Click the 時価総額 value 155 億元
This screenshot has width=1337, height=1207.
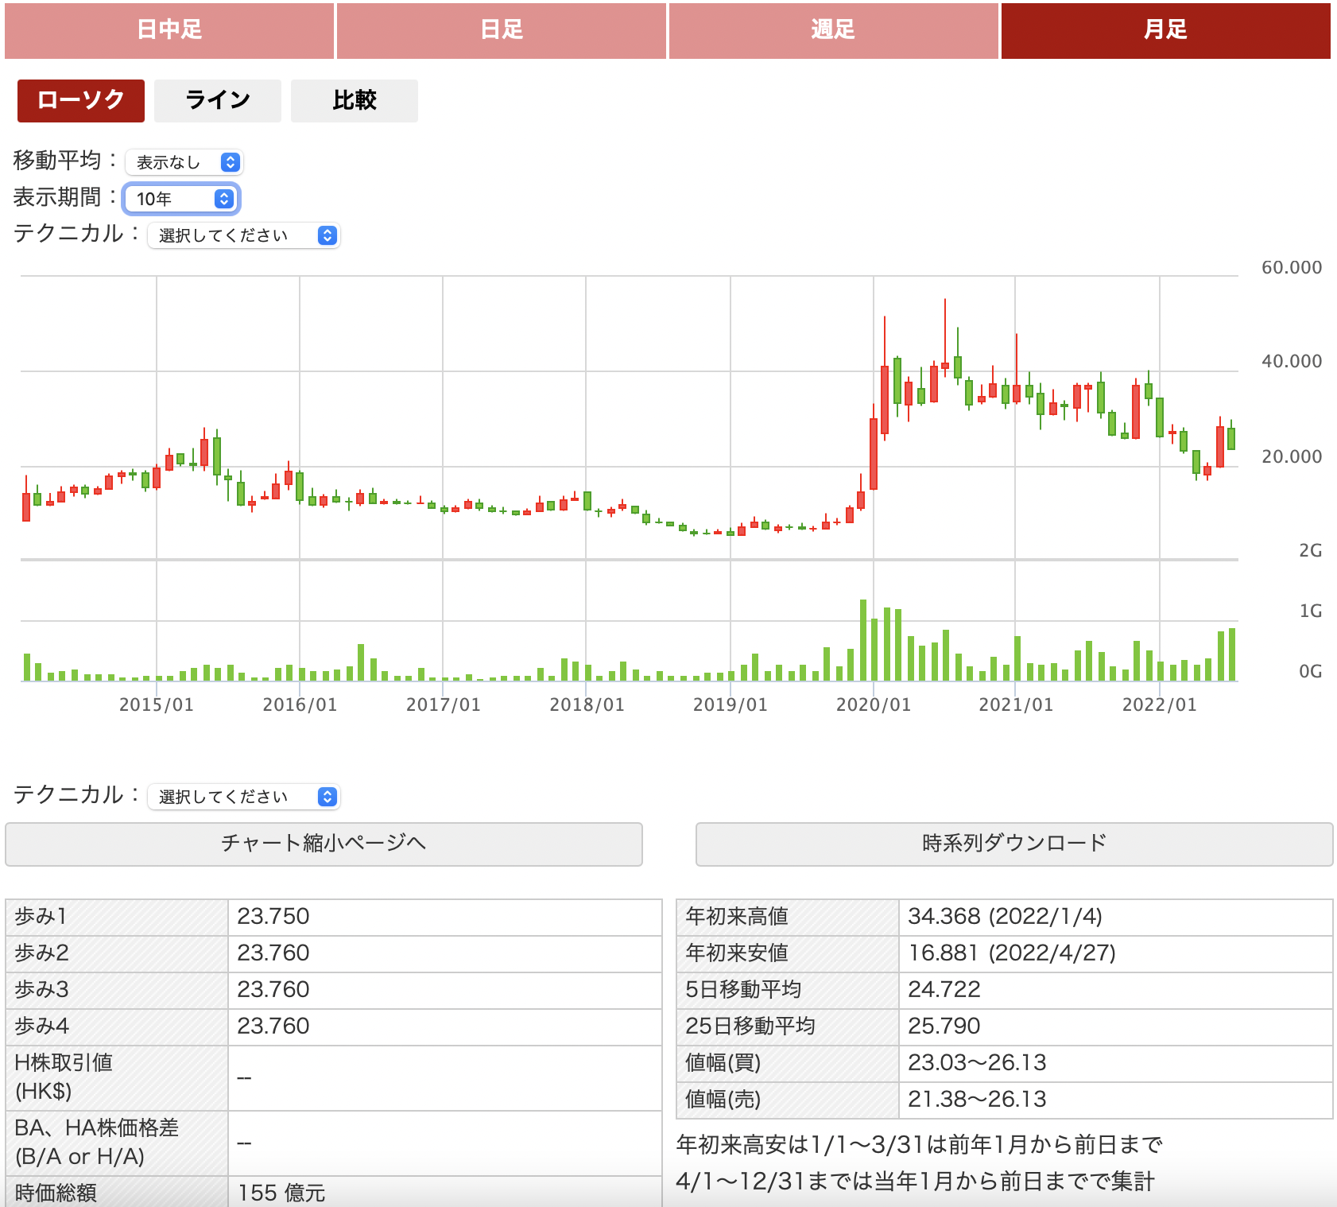(281, 1193)
